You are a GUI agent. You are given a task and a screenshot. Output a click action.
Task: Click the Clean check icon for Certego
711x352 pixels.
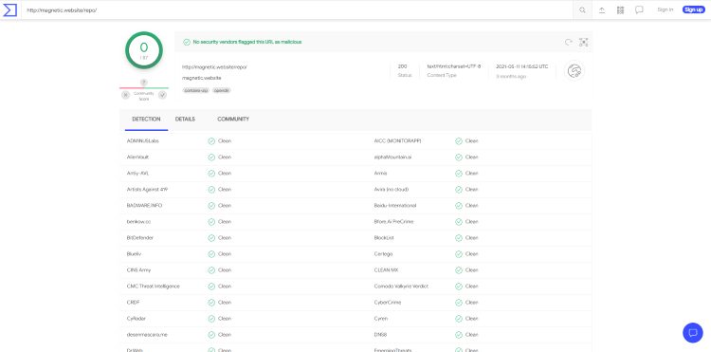pos(459,254)
